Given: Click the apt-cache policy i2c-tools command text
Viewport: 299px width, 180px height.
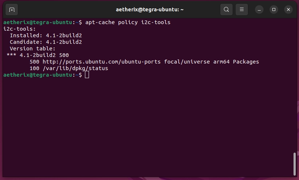Looking at the screenshot, I should point(128,22).
